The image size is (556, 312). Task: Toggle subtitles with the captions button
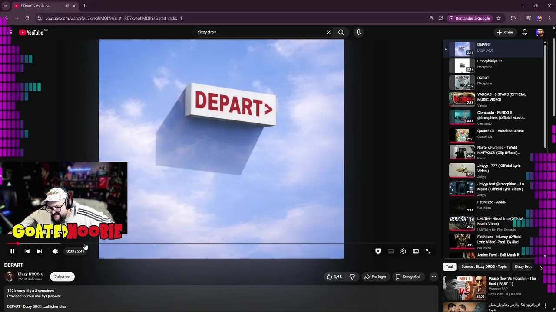coord(391,251)
